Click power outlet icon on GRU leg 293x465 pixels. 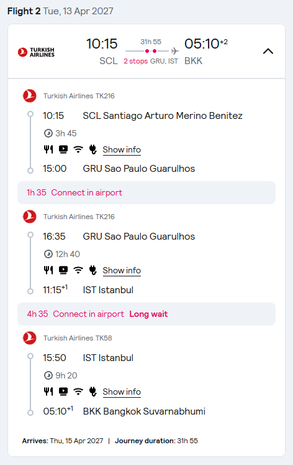[93, 270]
